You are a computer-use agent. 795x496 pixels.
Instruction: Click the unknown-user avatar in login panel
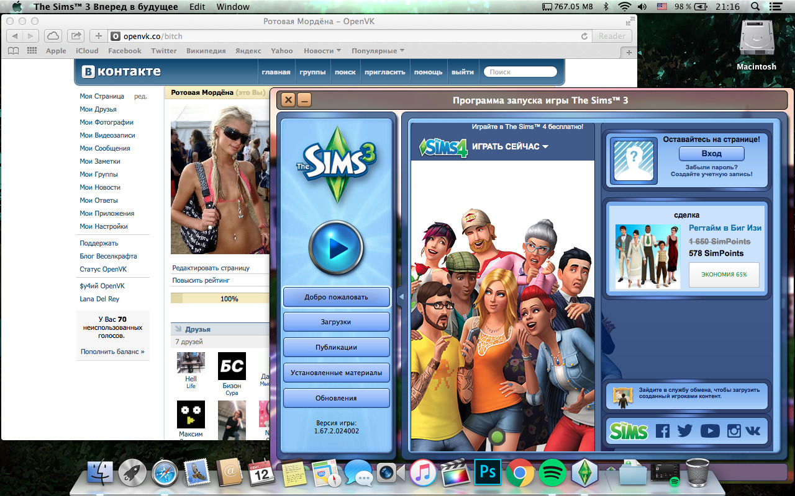click(634, 161)
